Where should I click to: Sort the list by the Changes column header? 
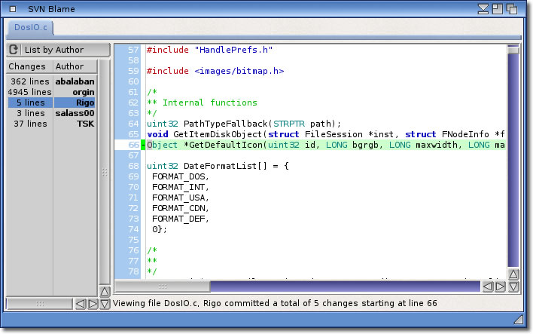28,66
